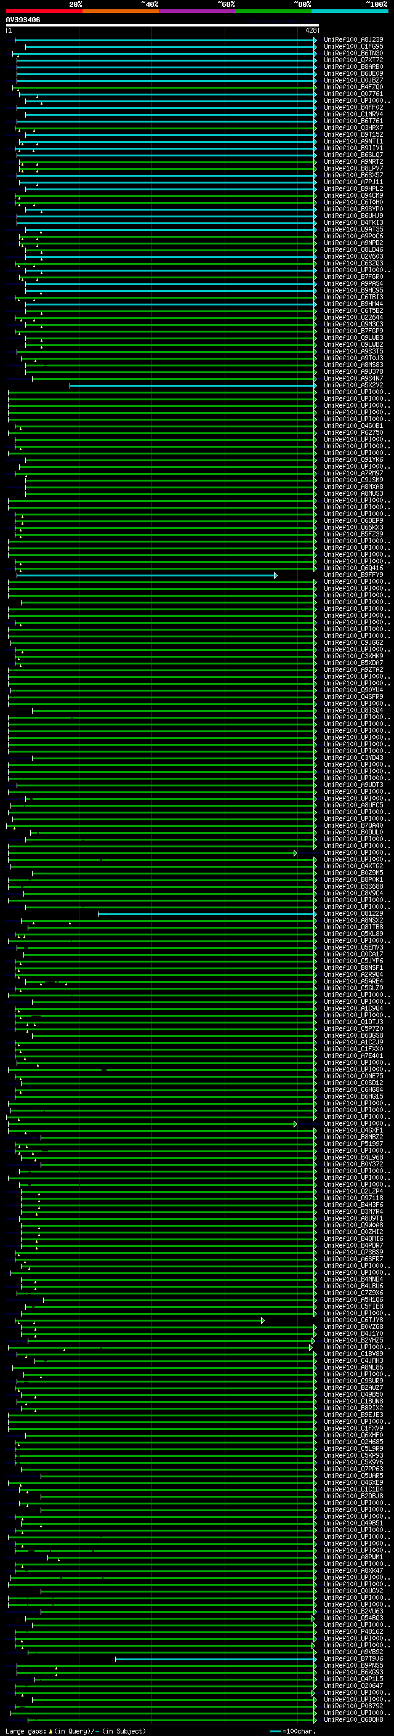Select hit UniRef100_C1MRV4
Image resolution: width=394 pixels, height=1736 pixels.
(353, 114)
